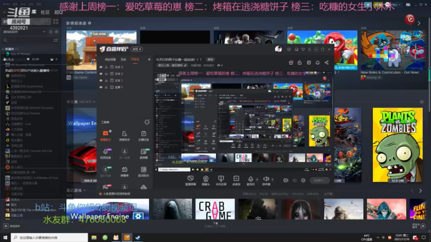This screenshot has height=242, width=431.
Task: Click the plus icon to add a scene
Action: click(149, 59)
